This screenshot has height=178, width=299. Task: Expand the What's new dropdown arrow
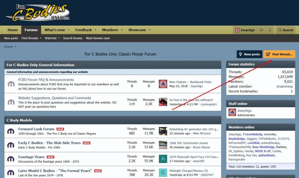click(69, 30)
